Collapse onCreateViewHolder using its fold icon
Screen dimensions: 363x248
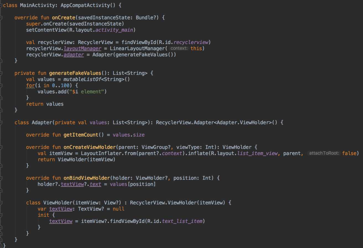pyautogui.click(x=1, y=147)
